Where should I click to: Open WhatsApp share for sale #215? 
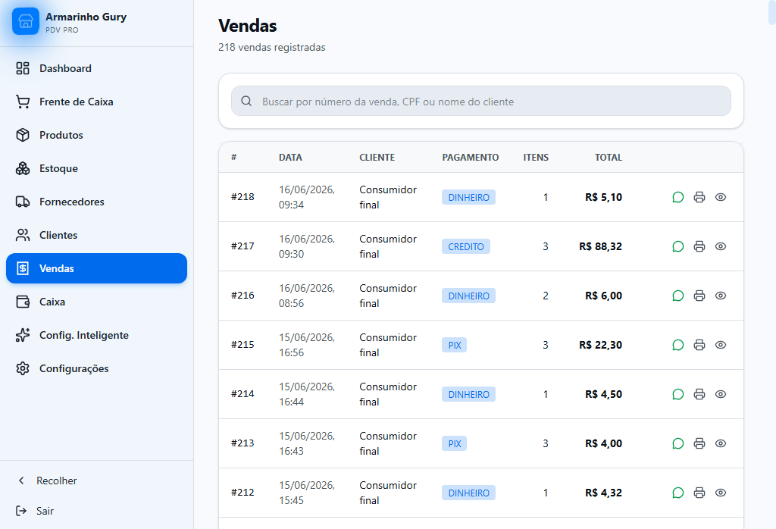click(678, 345)
